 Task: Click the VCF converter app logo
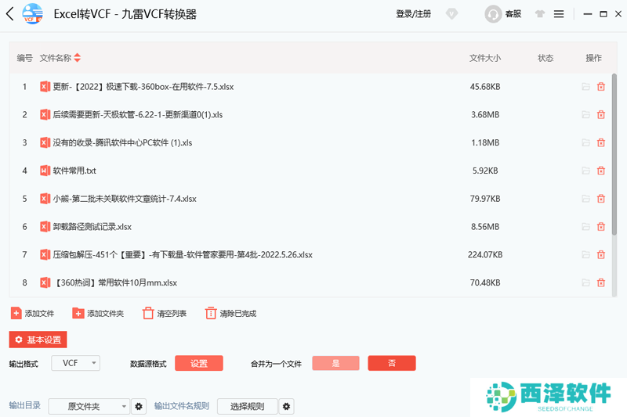coord(32,14)
